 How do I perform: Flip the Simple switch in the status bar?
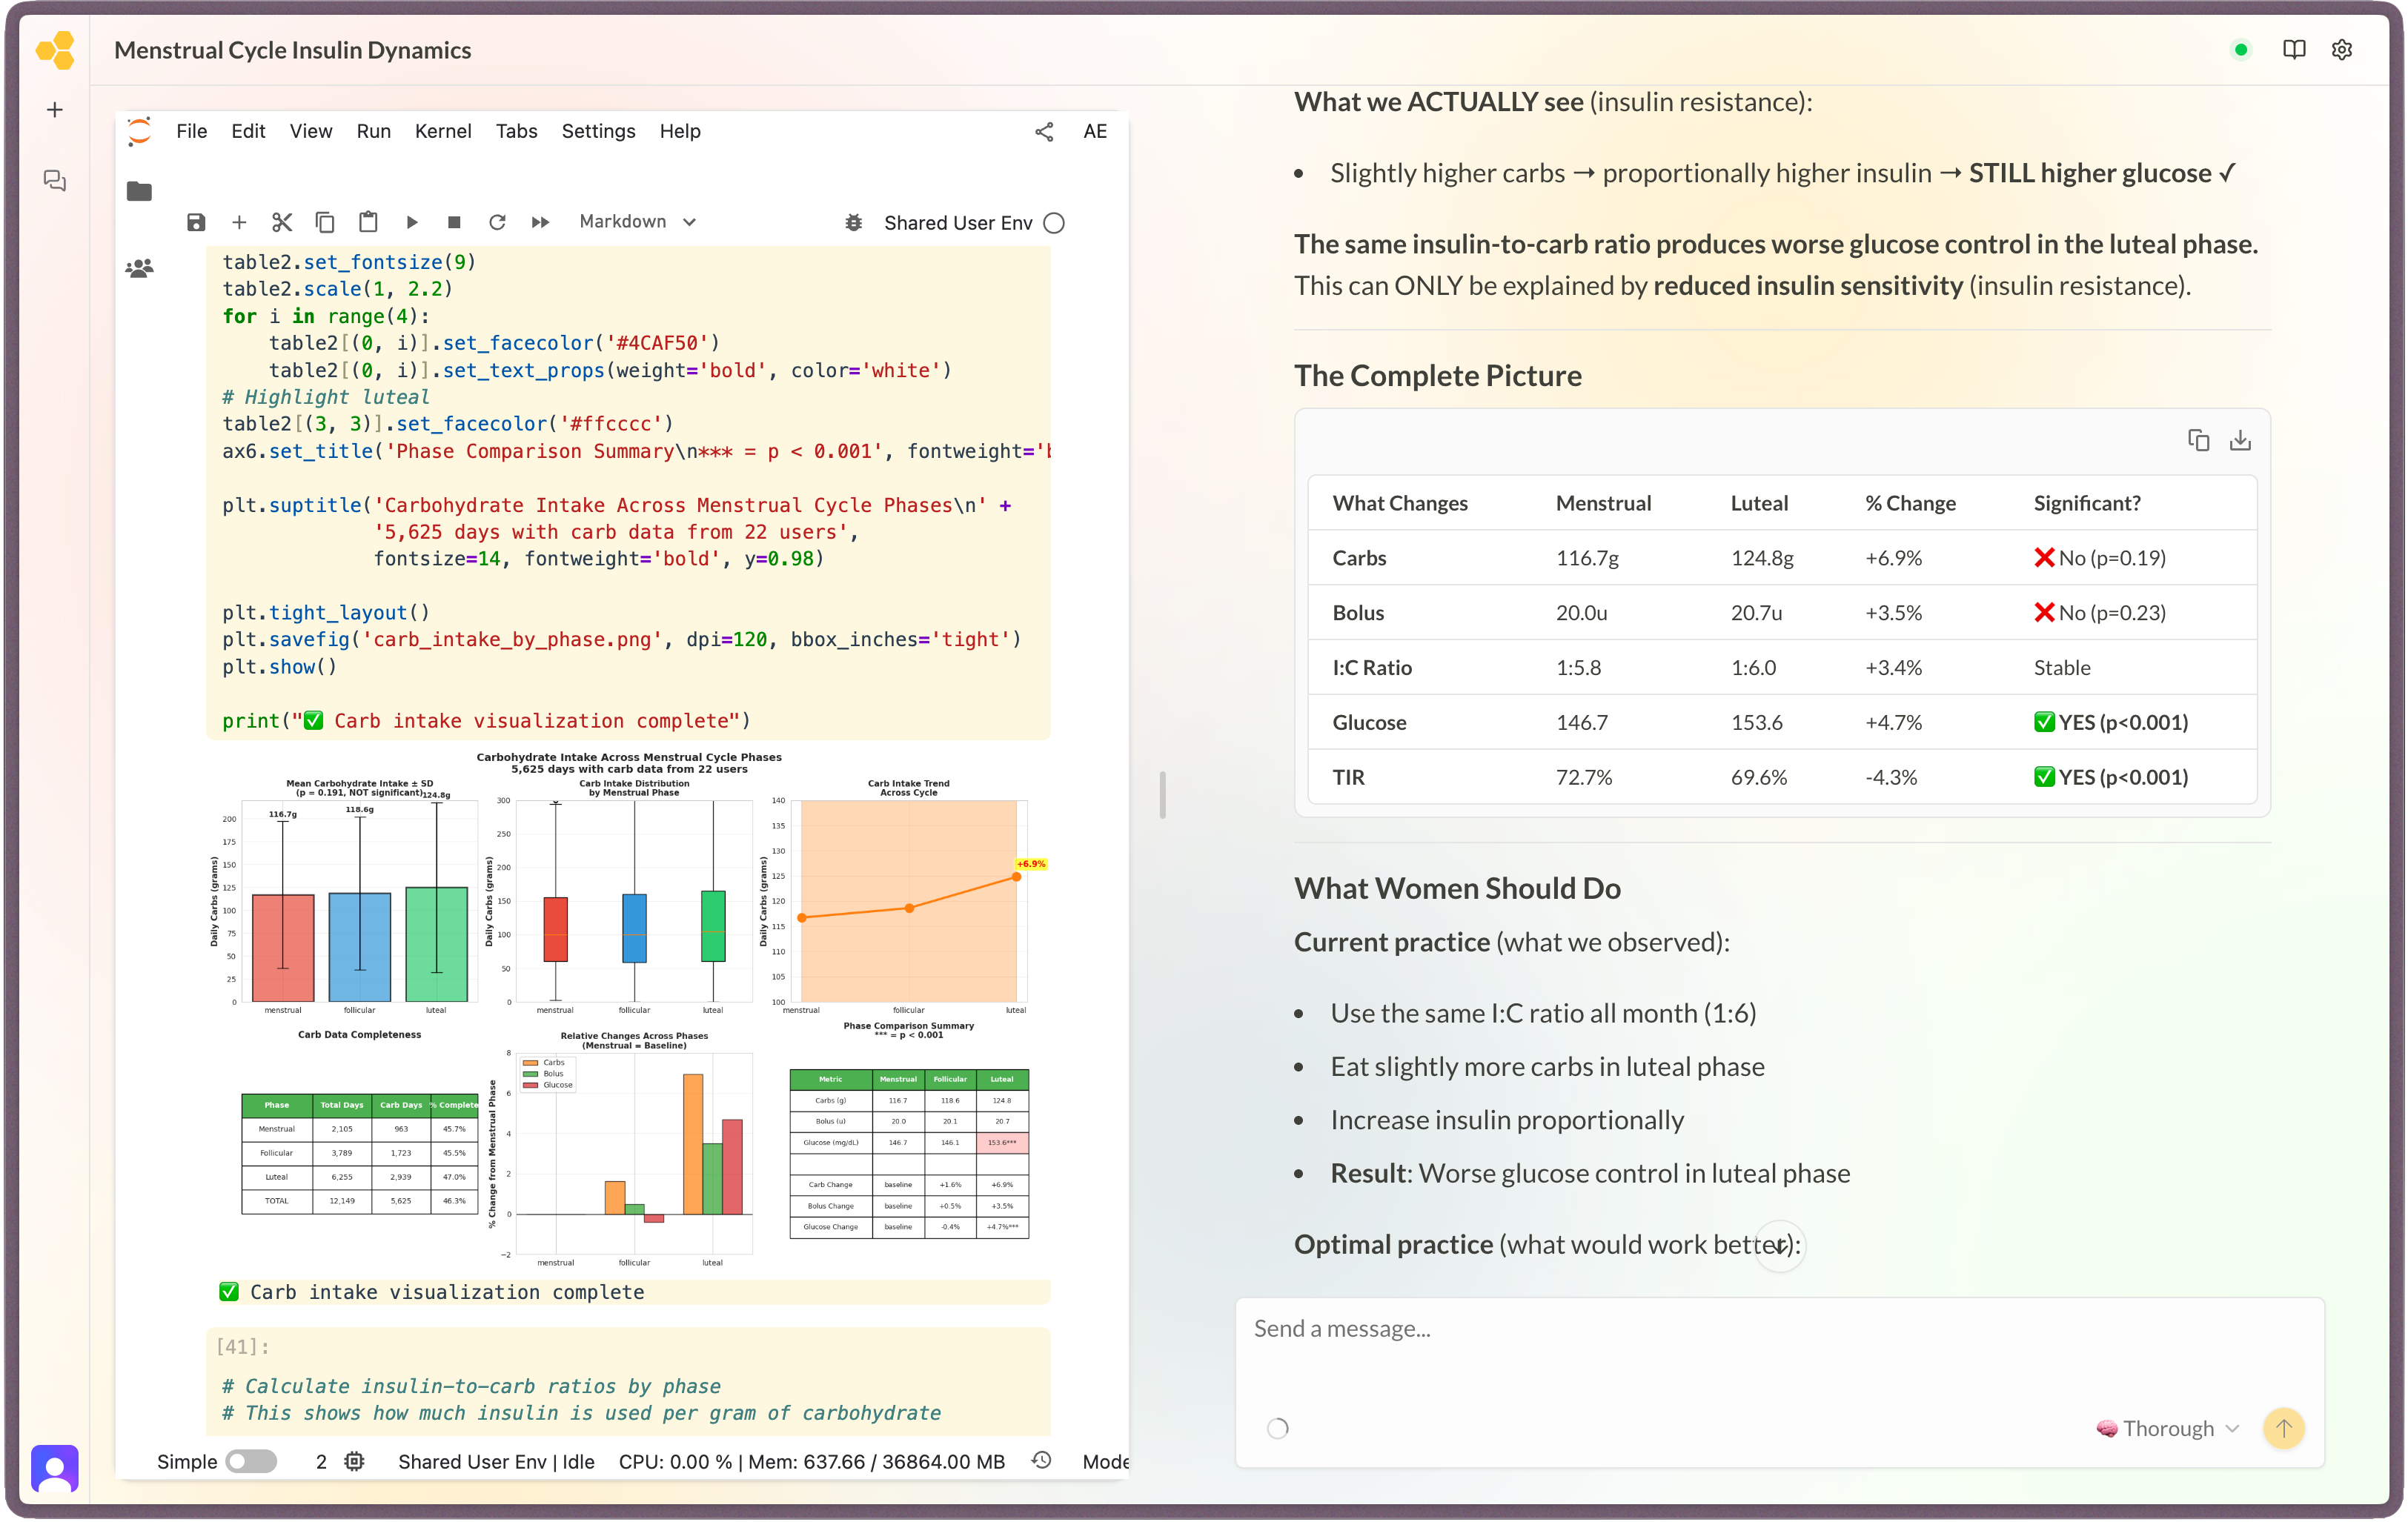[x=251, y=1461]
